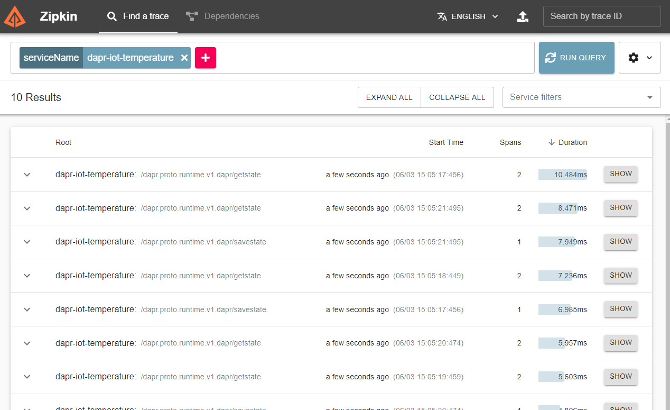670x410 pixels.
Task: Add a new search criterion with plus button
Action: 206,58
